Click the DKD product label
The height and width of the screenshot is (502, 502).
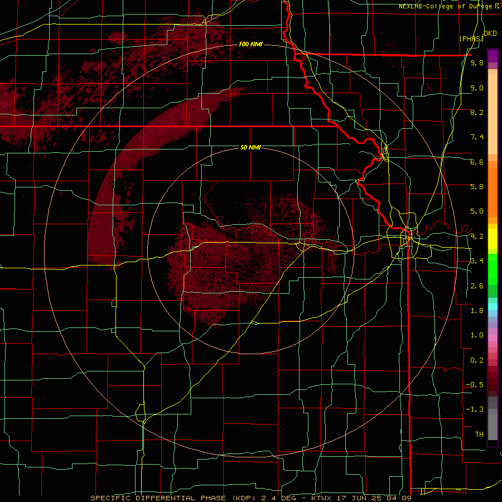(x=490, y=33)
